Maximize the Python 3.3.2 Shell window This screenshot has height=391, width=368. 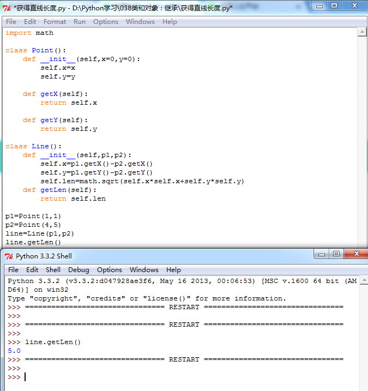tap(336, 254)
